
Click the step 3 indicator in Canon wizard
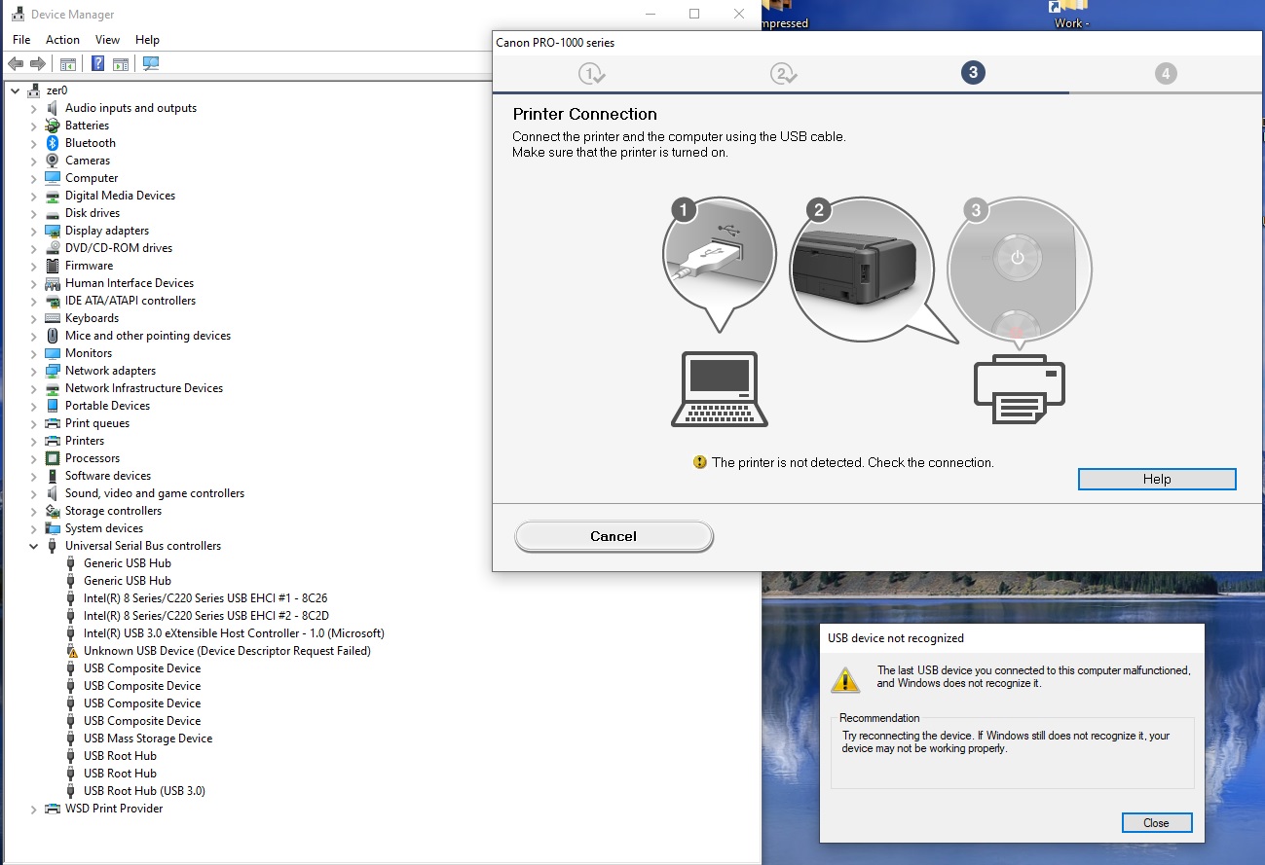click(971, 72)
